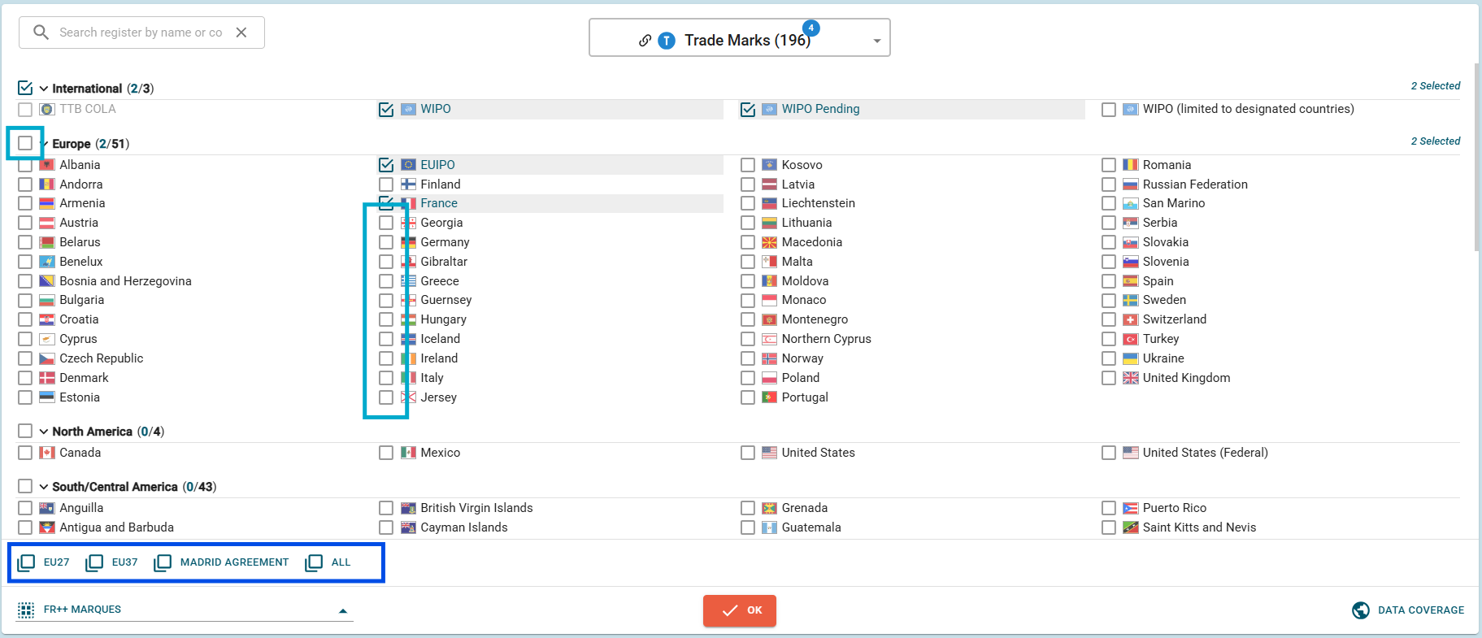This screenshot has width=1482, height=638.
Task: Uncheck the WIPO Pending checkbox
Action: 748,110
